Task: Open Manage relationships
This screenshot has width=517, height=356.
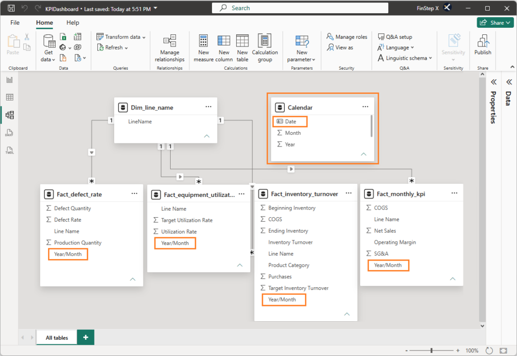Action: 170,48
